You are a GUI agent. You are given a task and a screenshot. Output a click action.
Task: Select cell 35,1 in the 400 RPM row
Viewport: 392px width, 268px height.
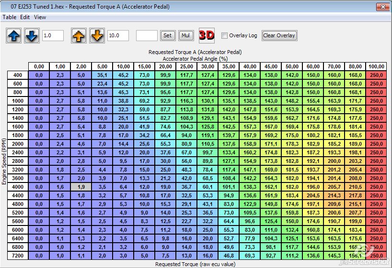point(102,75)
